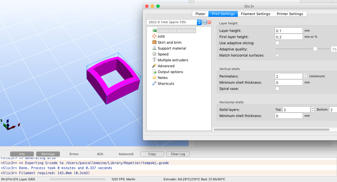The height and width of the screenshot is (182, 337).
Task: Click the Perimeters stepper arrows
Action: (x=305, y=76)
